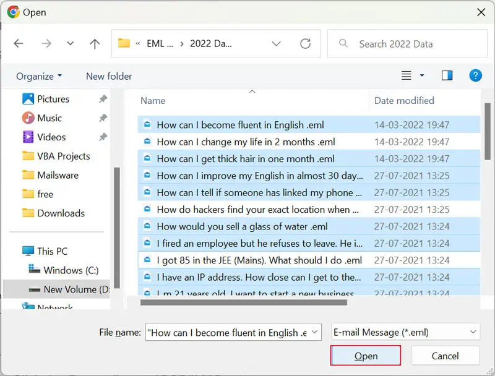
Task: Create a New folder
Action: 109,76
